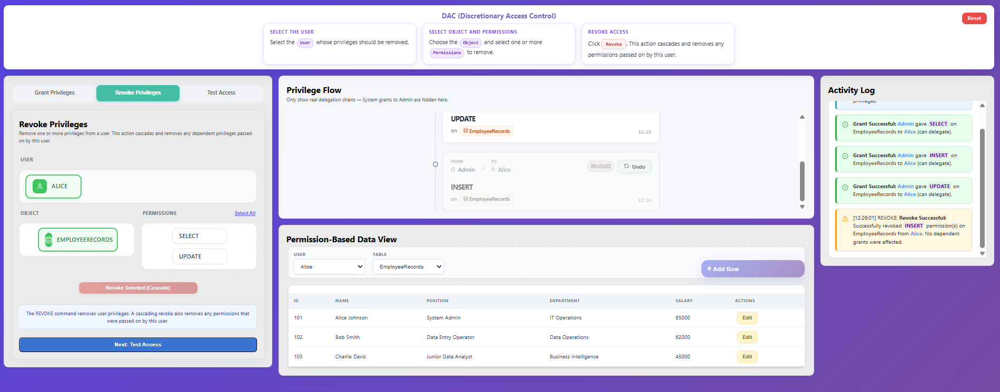Click the plus icon on Add Row
This screenshot has height=392, width=1000.
coord(709,269)
